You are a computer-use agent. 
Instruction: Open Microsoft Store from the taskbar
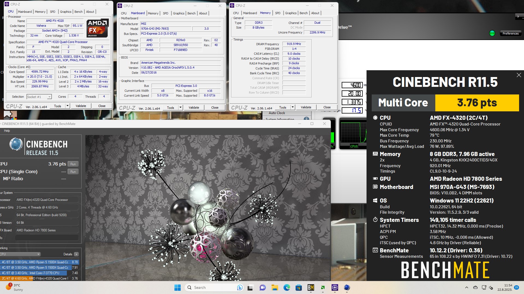[x=299, y=287]
